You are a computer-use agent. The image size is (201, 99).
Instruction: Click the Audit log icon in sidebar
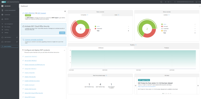click(x=2, y=30)
